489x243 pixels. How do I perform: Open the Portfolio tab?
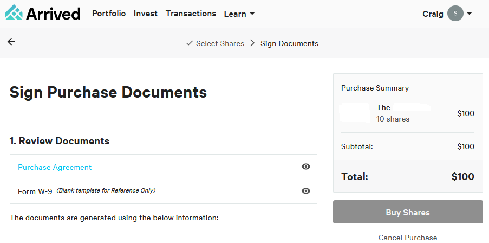coord(109,14)
